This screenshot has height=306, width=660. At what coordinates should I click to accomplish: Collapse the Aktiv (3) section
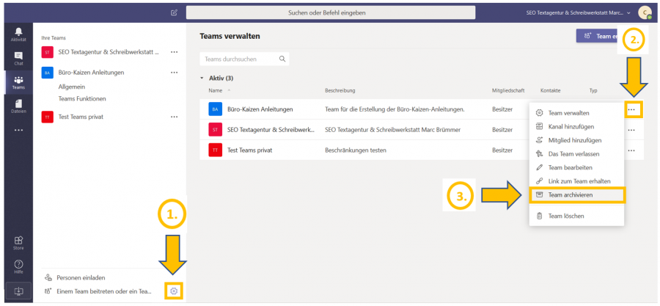click(202, 79)
